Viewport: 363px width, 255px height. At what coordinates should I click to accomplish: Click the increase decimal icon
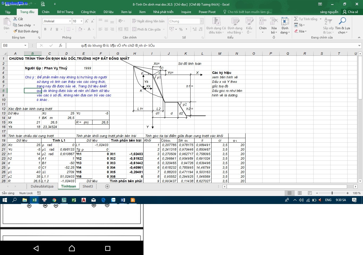195,29
